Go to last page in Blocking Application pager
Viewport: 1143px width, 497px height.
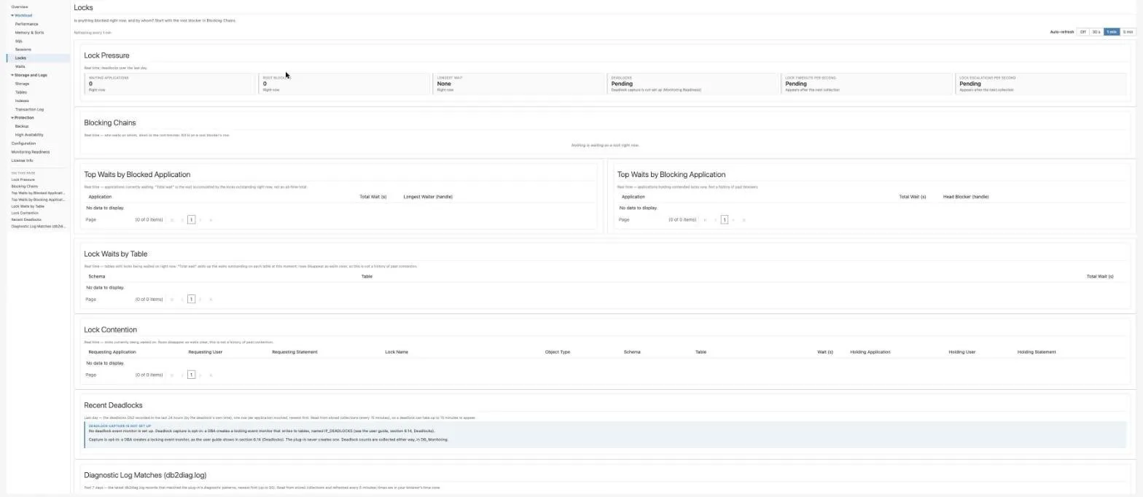point(744,219)
